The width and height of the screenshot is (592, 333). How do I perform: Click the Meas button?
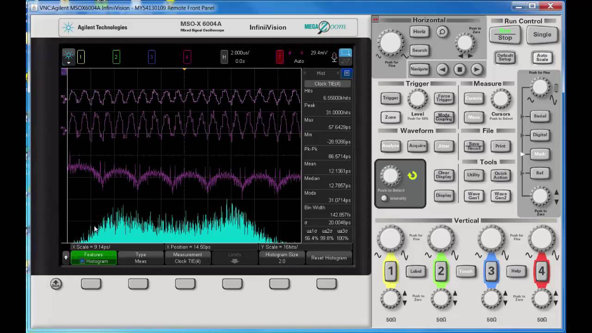474,117
